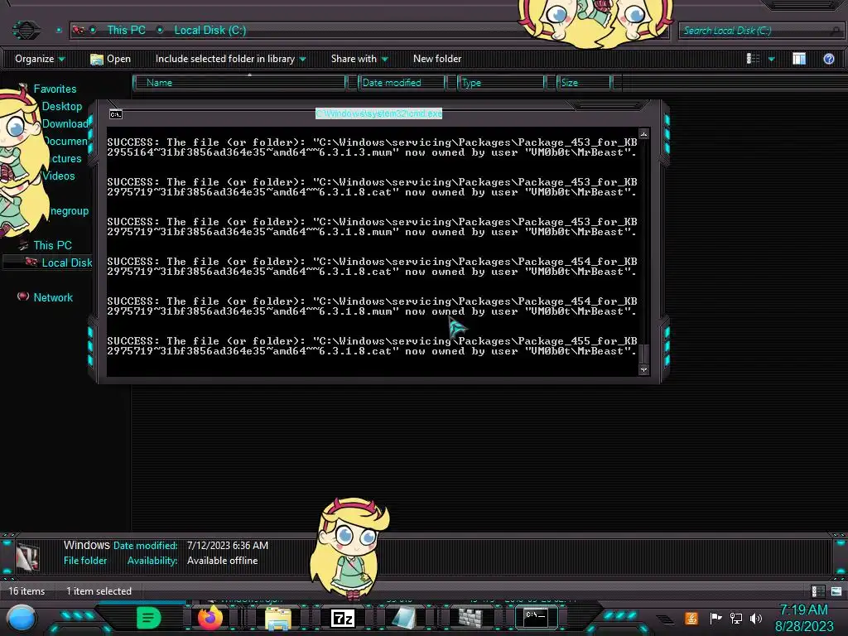Click the cmd window system menu icon
848x636 pixels.
pos(116,114)
